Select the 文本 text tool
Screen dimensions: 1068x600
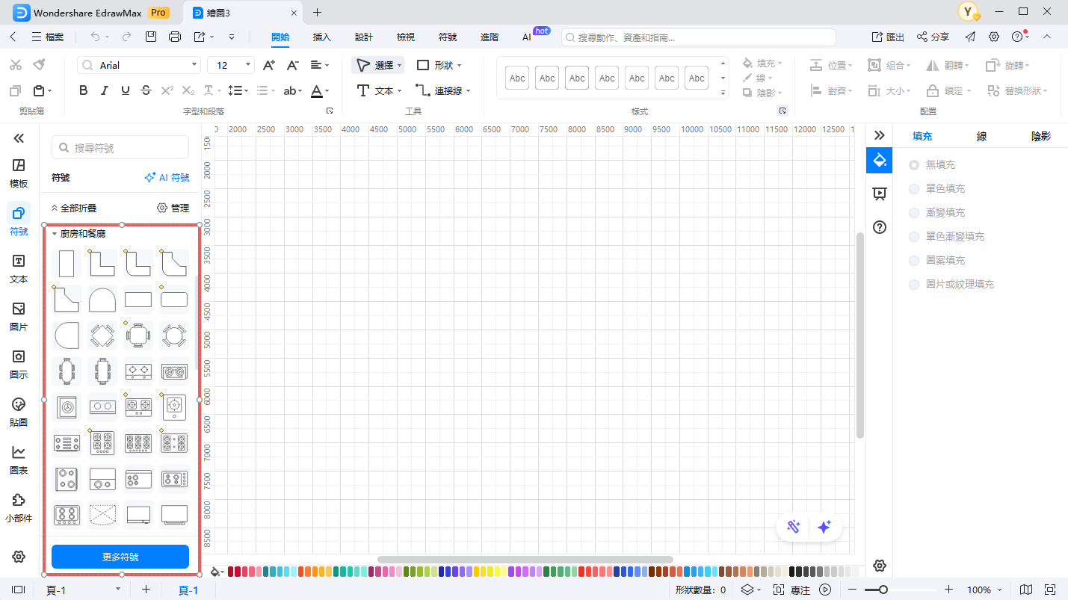click(378, 90)
